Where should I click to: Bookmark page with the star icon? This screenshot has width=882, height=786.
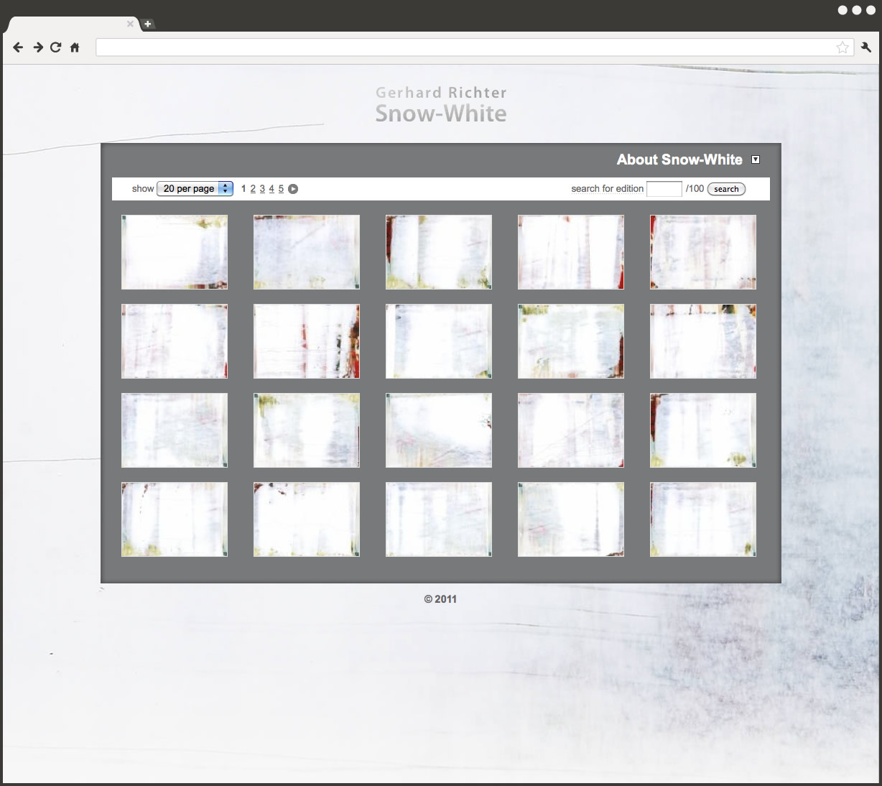[x=842, y=47]
